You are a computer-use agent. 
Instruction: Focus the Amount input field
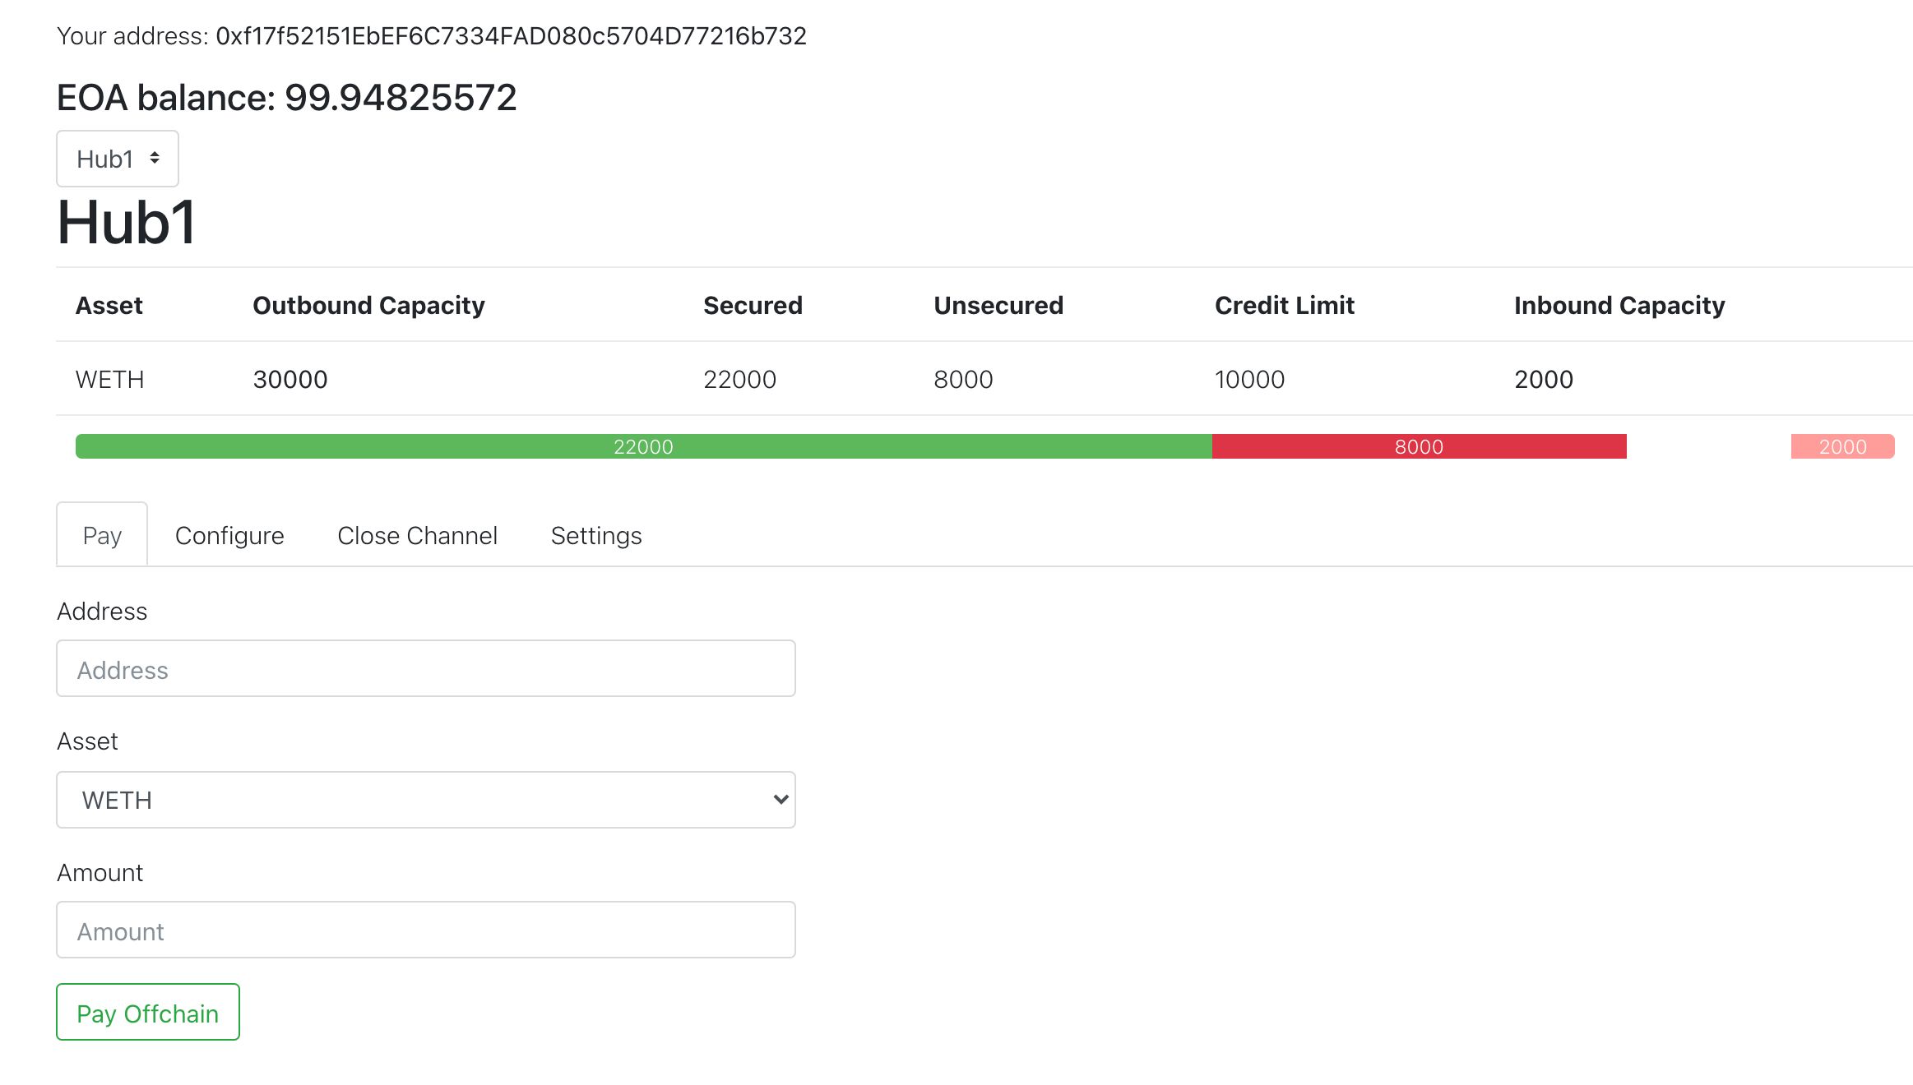coord(426,930)
